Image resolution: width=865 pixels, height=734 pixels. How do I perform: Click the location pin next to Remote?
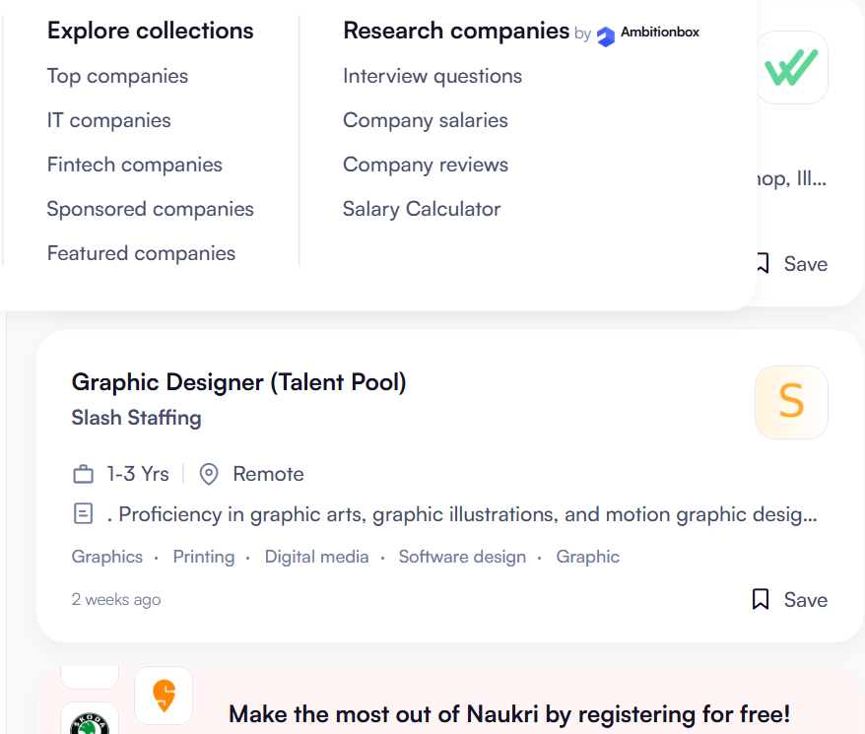tap(208, 473)
